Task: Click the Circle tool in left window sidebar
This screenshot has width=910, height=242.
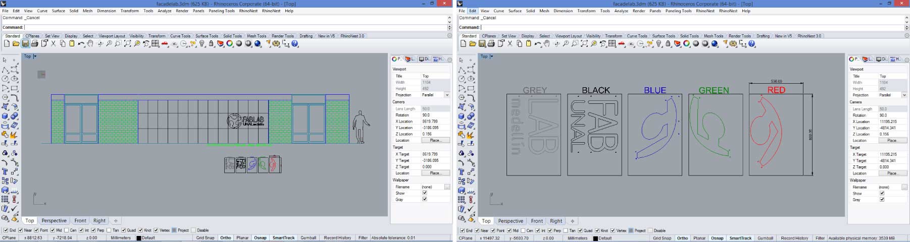Action: (5, 79)
